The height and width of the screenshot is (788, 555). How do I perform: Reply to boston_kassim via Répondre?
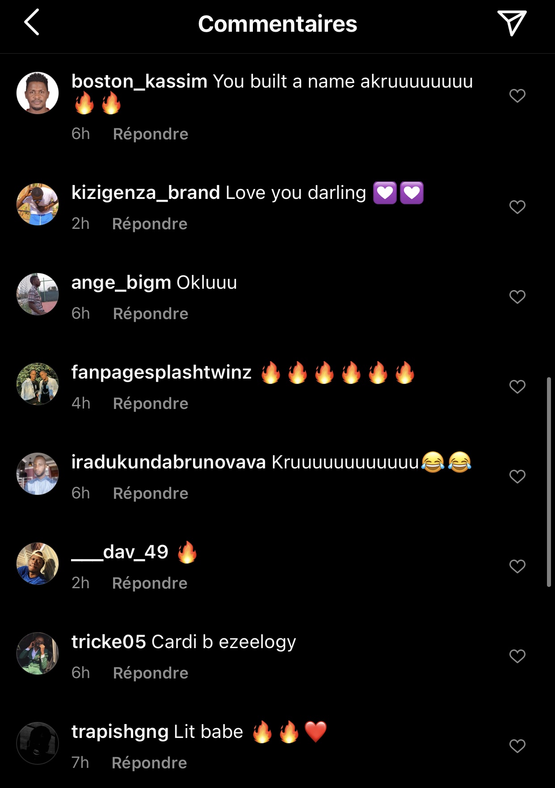pyautogui.click(x=151, y=134)
